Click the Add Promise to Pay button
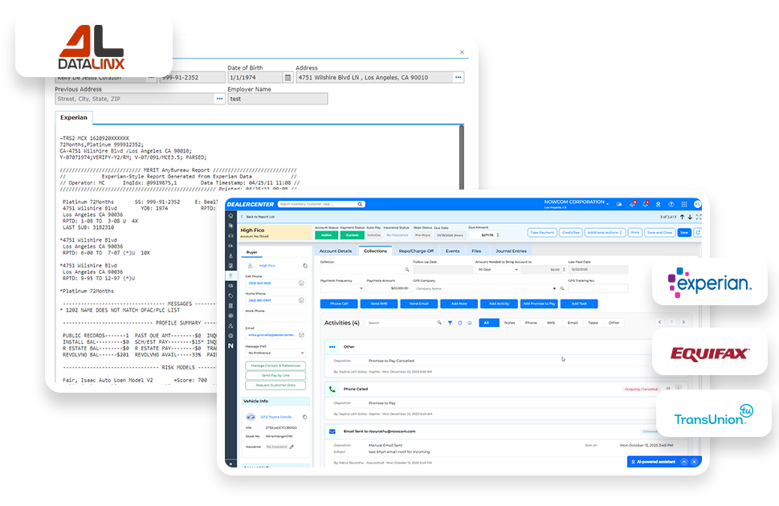The width and height of the screenshot is (779, 506). 539,304
